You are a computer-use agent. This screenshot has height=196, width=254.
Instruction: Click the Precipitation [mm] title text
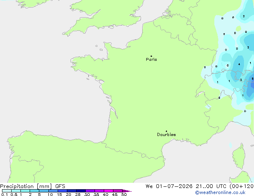coord(26,186)
